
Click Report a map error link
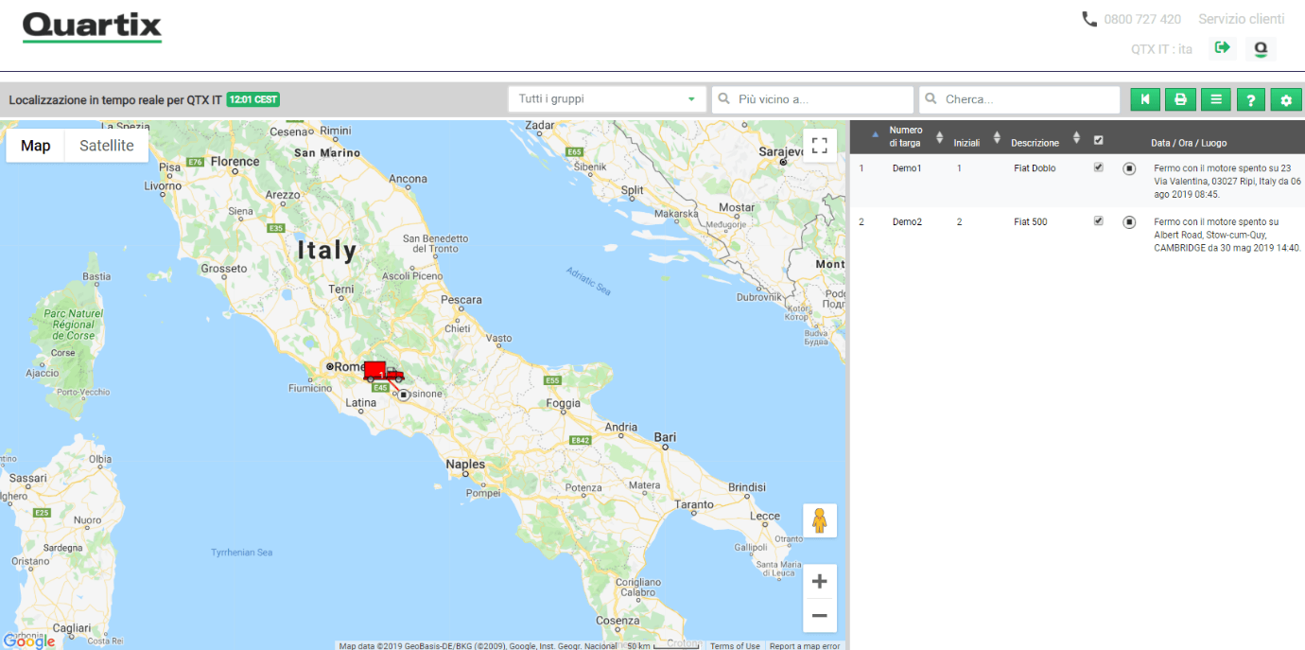pos(805,646)
